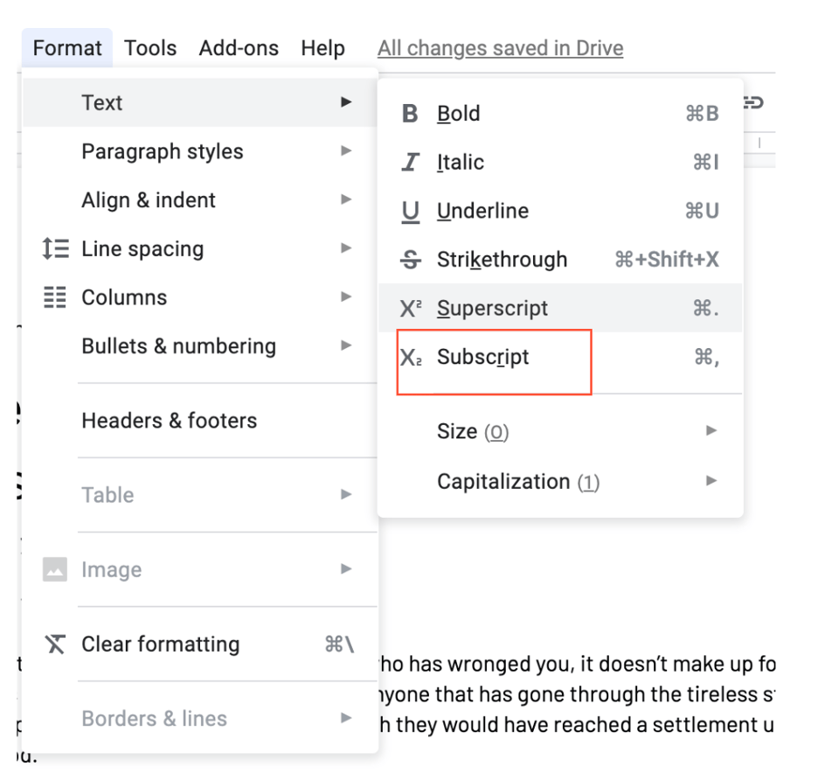Click the Line spacing icon

point(54,248)
